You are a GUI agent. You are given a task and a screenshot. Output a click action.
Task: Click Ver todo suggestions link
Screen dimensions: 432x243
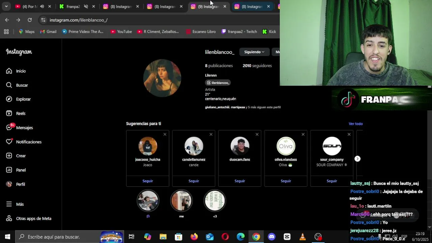[x=356, y=124]
